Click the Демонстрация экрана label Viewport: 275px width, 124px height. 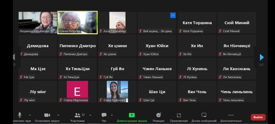[132, 121]
